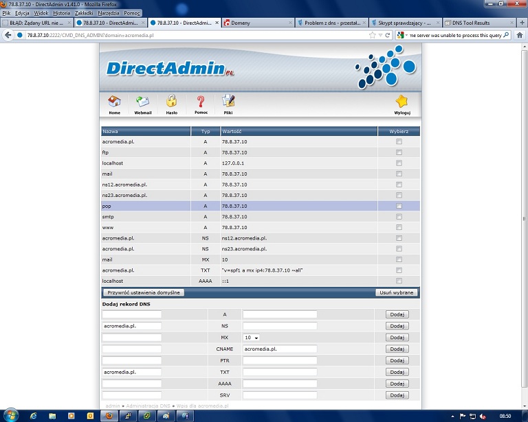Open Windows Explorer folder taskbar icon

[x=52, y=416]
